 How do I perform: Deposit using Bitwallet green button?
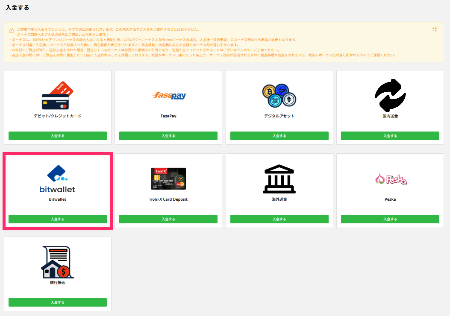[58, 219]
